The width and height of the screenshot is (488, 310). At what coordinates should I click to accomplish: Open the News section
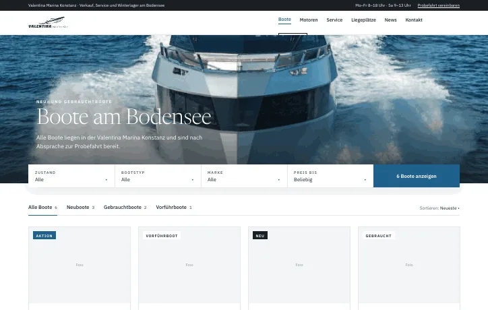point(390,20)
